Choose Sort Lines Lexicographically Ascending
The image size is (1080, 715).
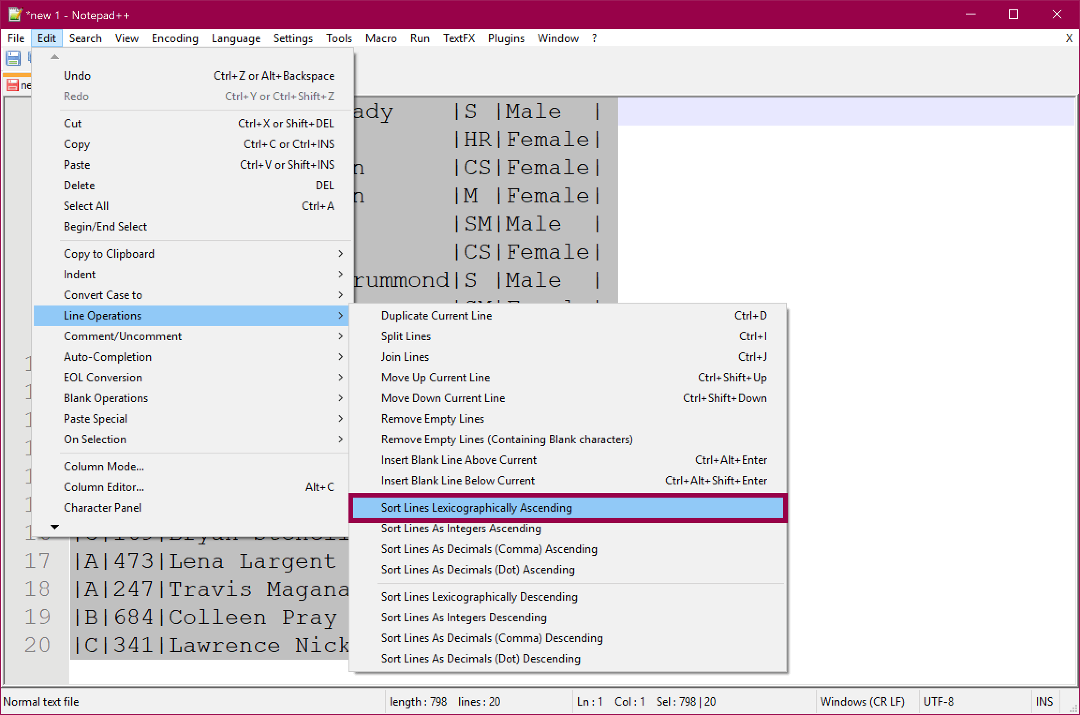pyautogui.click(x=476, y=507)
